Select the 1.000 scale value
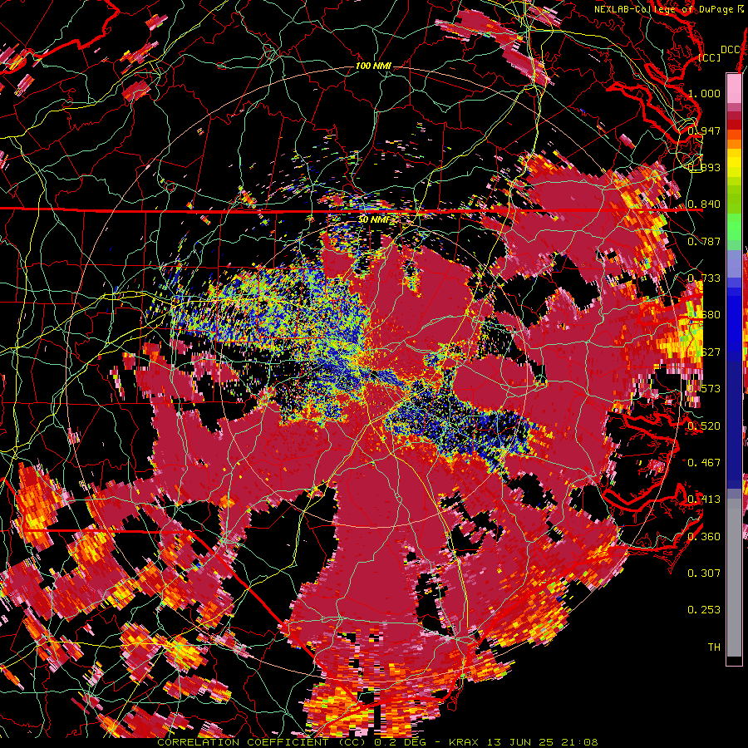 704,93
